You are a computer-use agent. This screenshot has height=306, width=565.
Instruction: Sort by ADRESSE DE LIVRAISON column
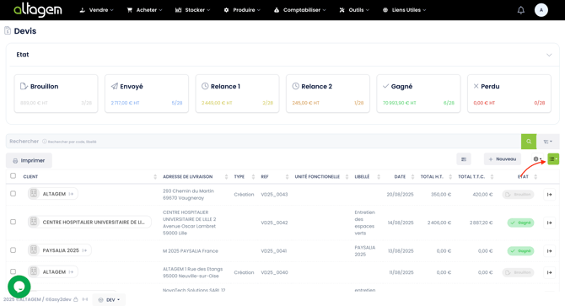[x=226, y=177]
